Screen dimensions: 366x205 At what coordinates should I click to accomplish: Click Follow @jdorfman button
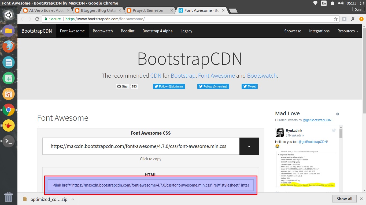point(169,86)
